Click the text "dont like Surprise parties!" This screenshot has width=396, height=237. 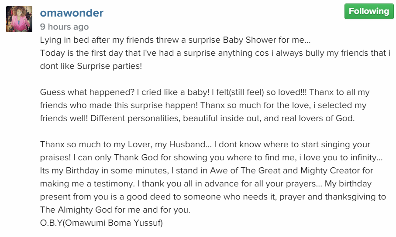click(91, 66)
